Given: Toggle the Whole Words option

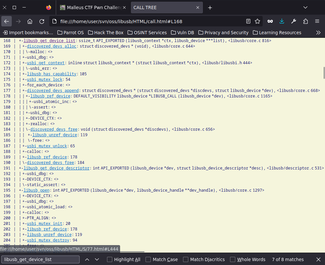Looking at the screenshot, I should pos(232,259).
